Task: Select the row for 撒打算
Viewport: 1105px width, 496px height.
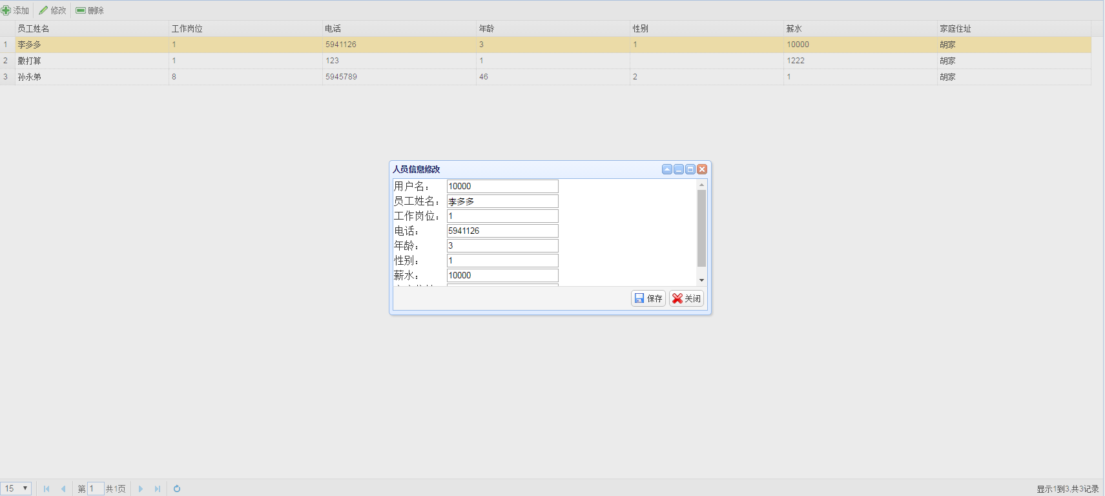Action: (x=546, y=61)
